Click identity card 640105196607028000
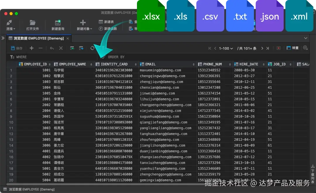 [114, 169]
